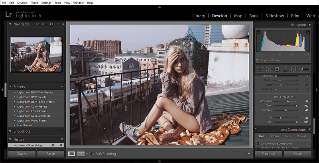Click the Previous button
Screen dimensions: 319x163
tap(268, 154)
